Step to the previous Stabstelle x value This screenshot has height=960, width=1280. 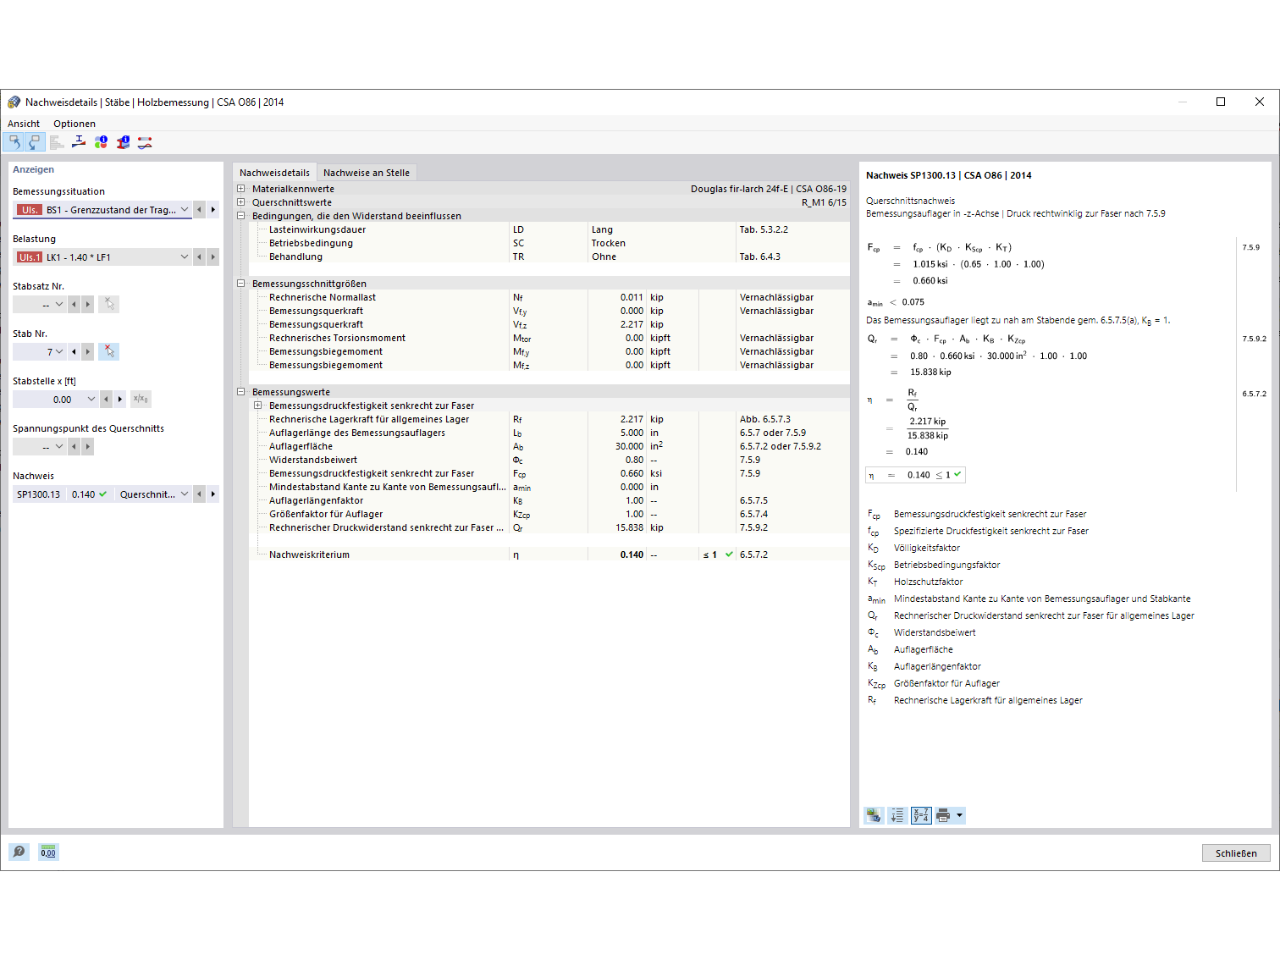[x=107, y=399]
